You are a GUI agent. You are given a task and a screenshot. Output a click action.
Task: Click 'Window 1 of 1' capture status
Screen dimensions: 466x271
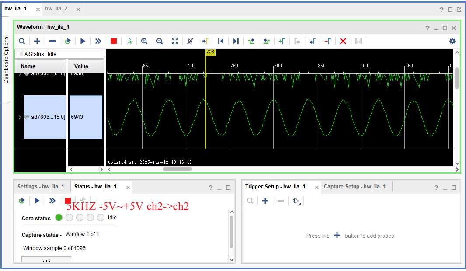point(82,234)
